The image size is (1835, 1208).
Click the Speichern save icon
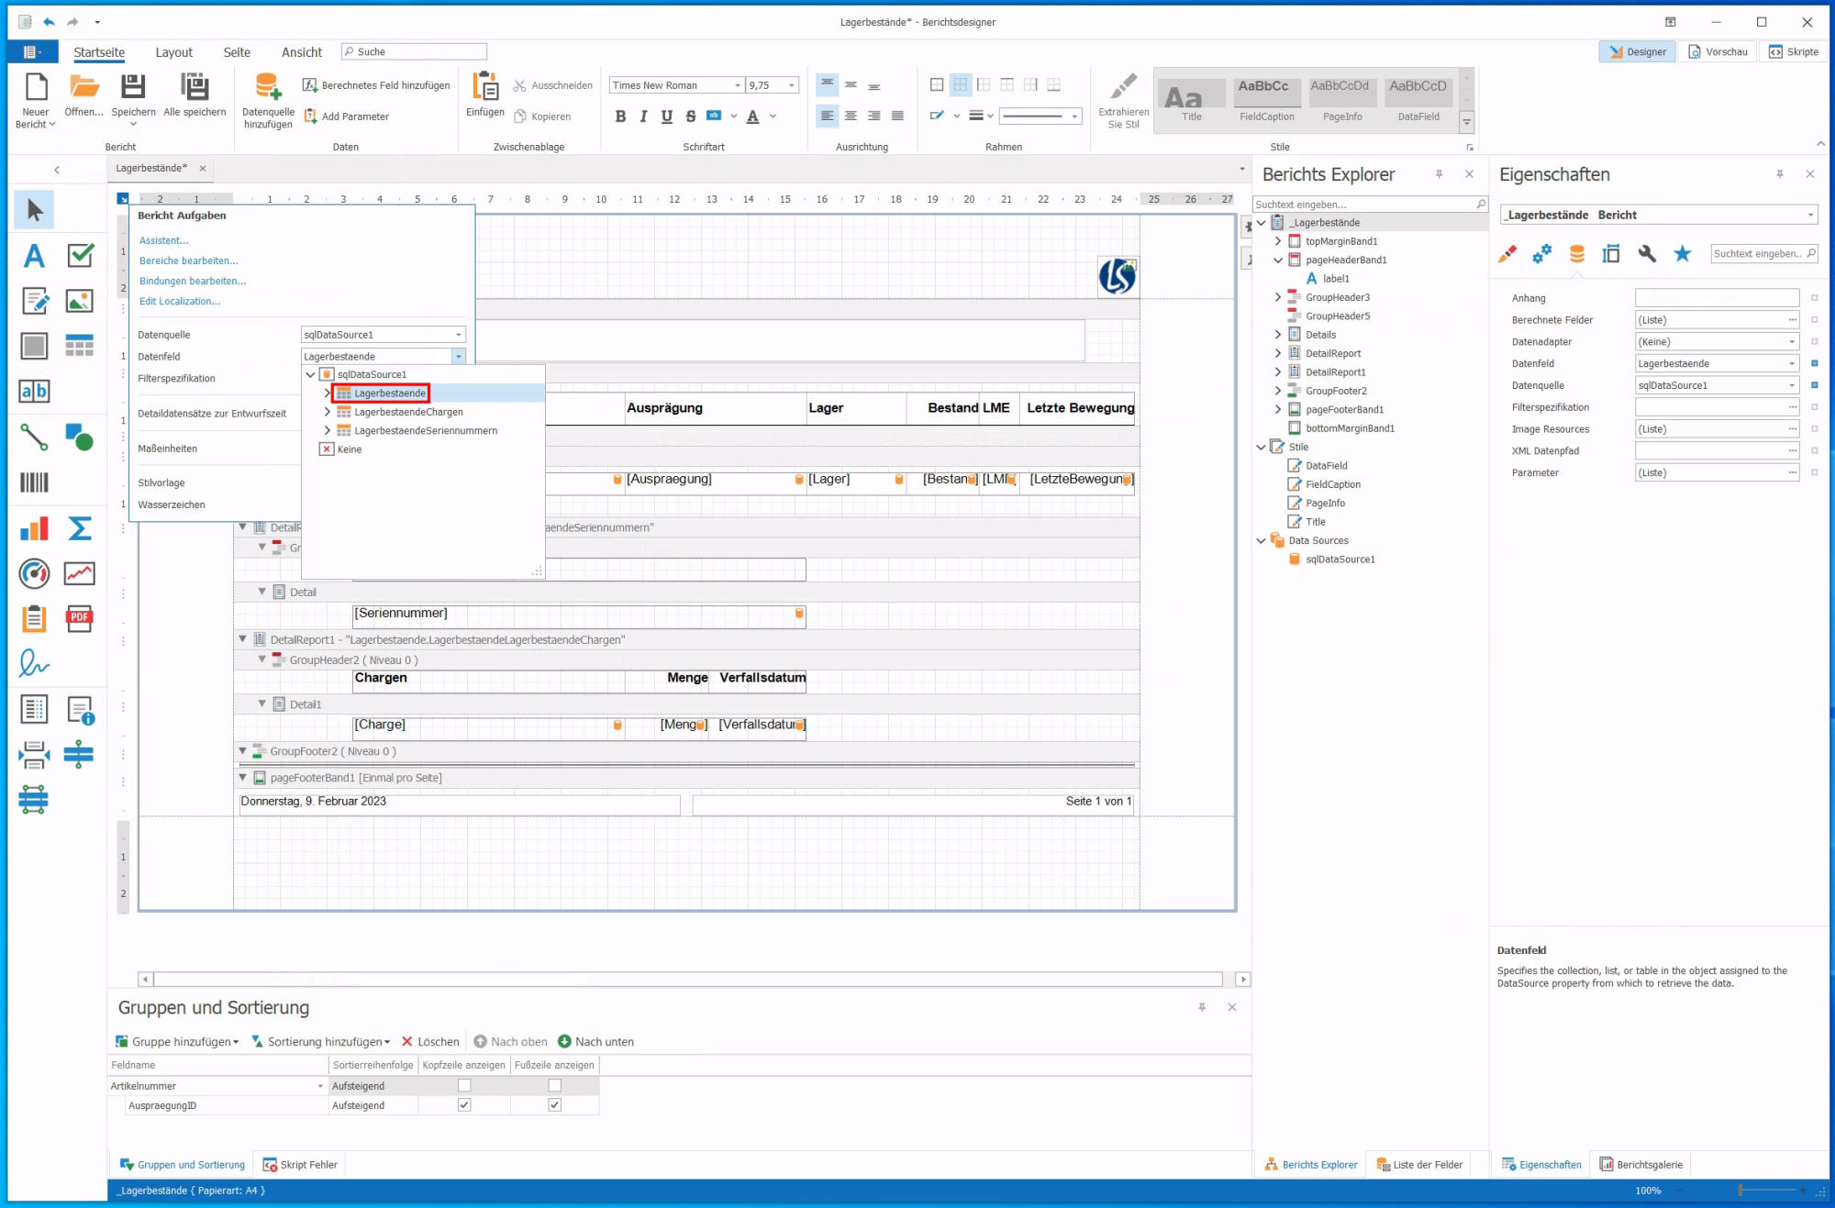tap(133, 88)
